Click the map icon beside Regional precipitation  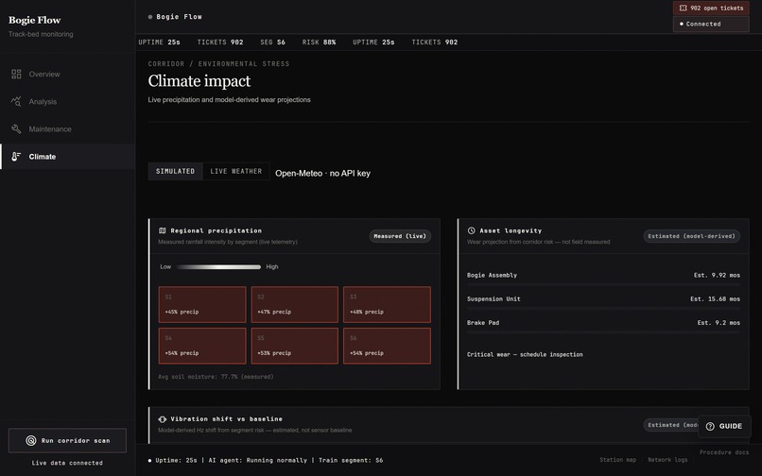pyautogui.click(x=163, y=230)
